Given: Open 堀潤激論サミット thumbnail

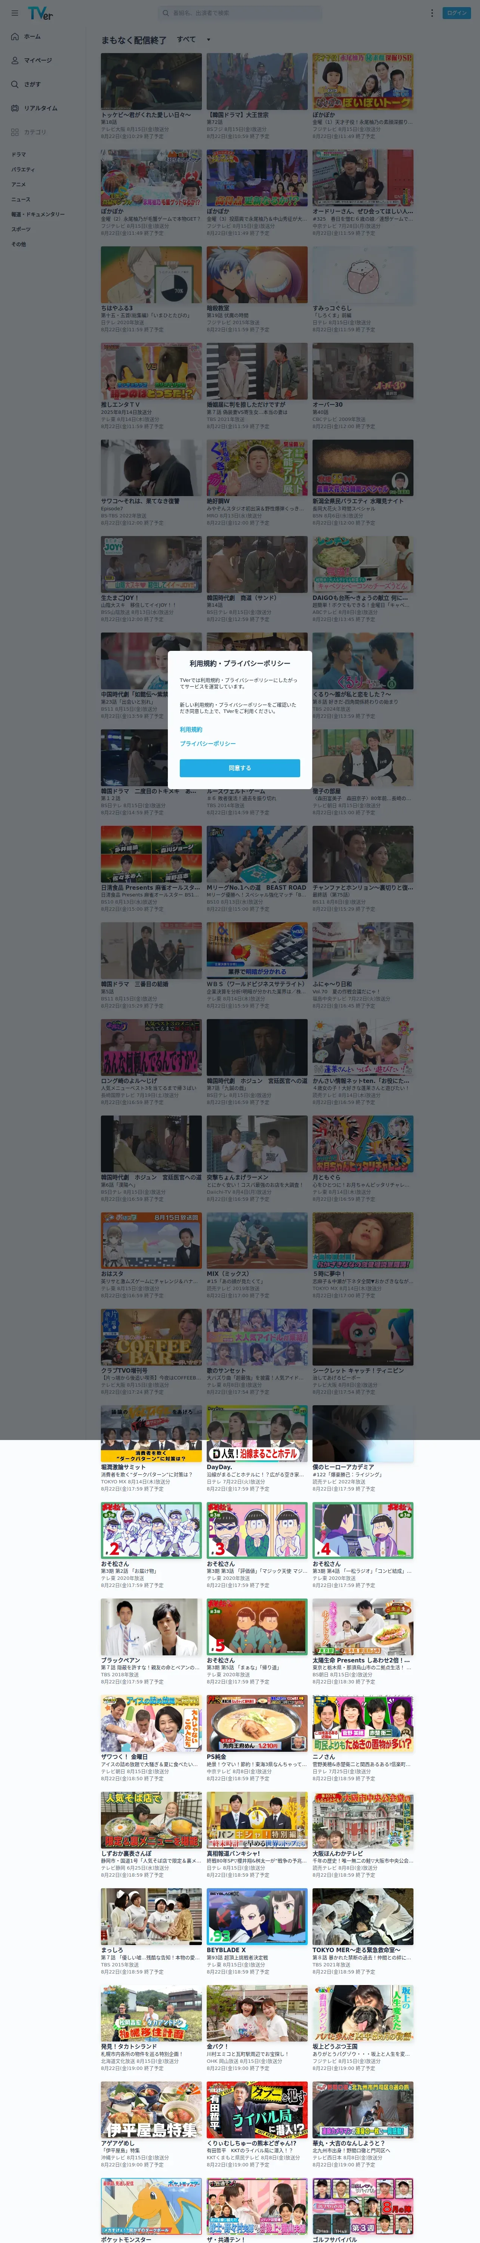Looking at the screenshot, I should 151,1434.
